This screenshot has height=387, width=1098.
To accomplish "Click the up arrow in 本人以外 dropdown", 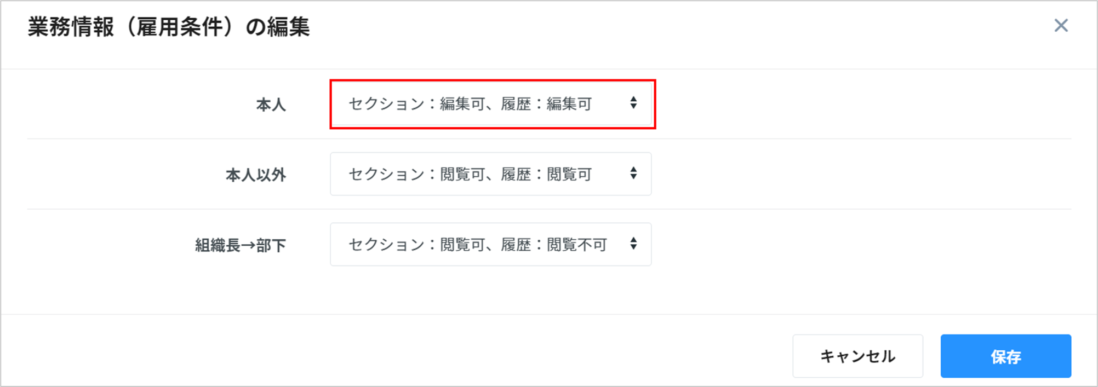I will 633,169.
